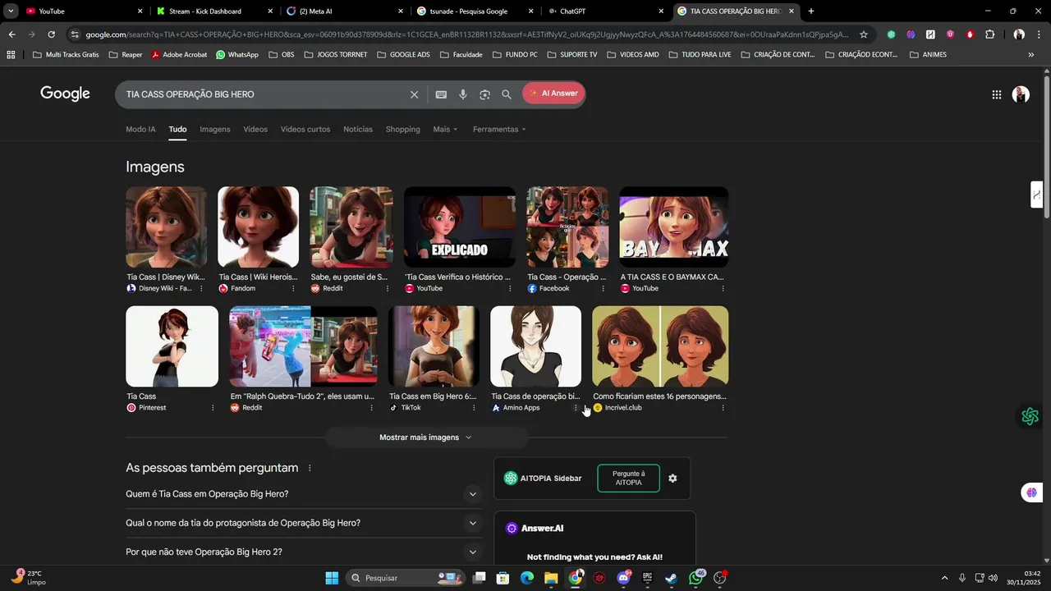
Task: Show more bookmarks with the double chevron
Action: pos(1030,55)
